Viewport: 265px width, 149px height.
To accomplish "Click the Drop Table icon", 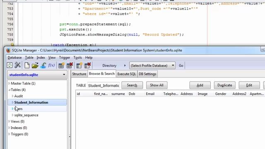I will [x=70, y=65].
